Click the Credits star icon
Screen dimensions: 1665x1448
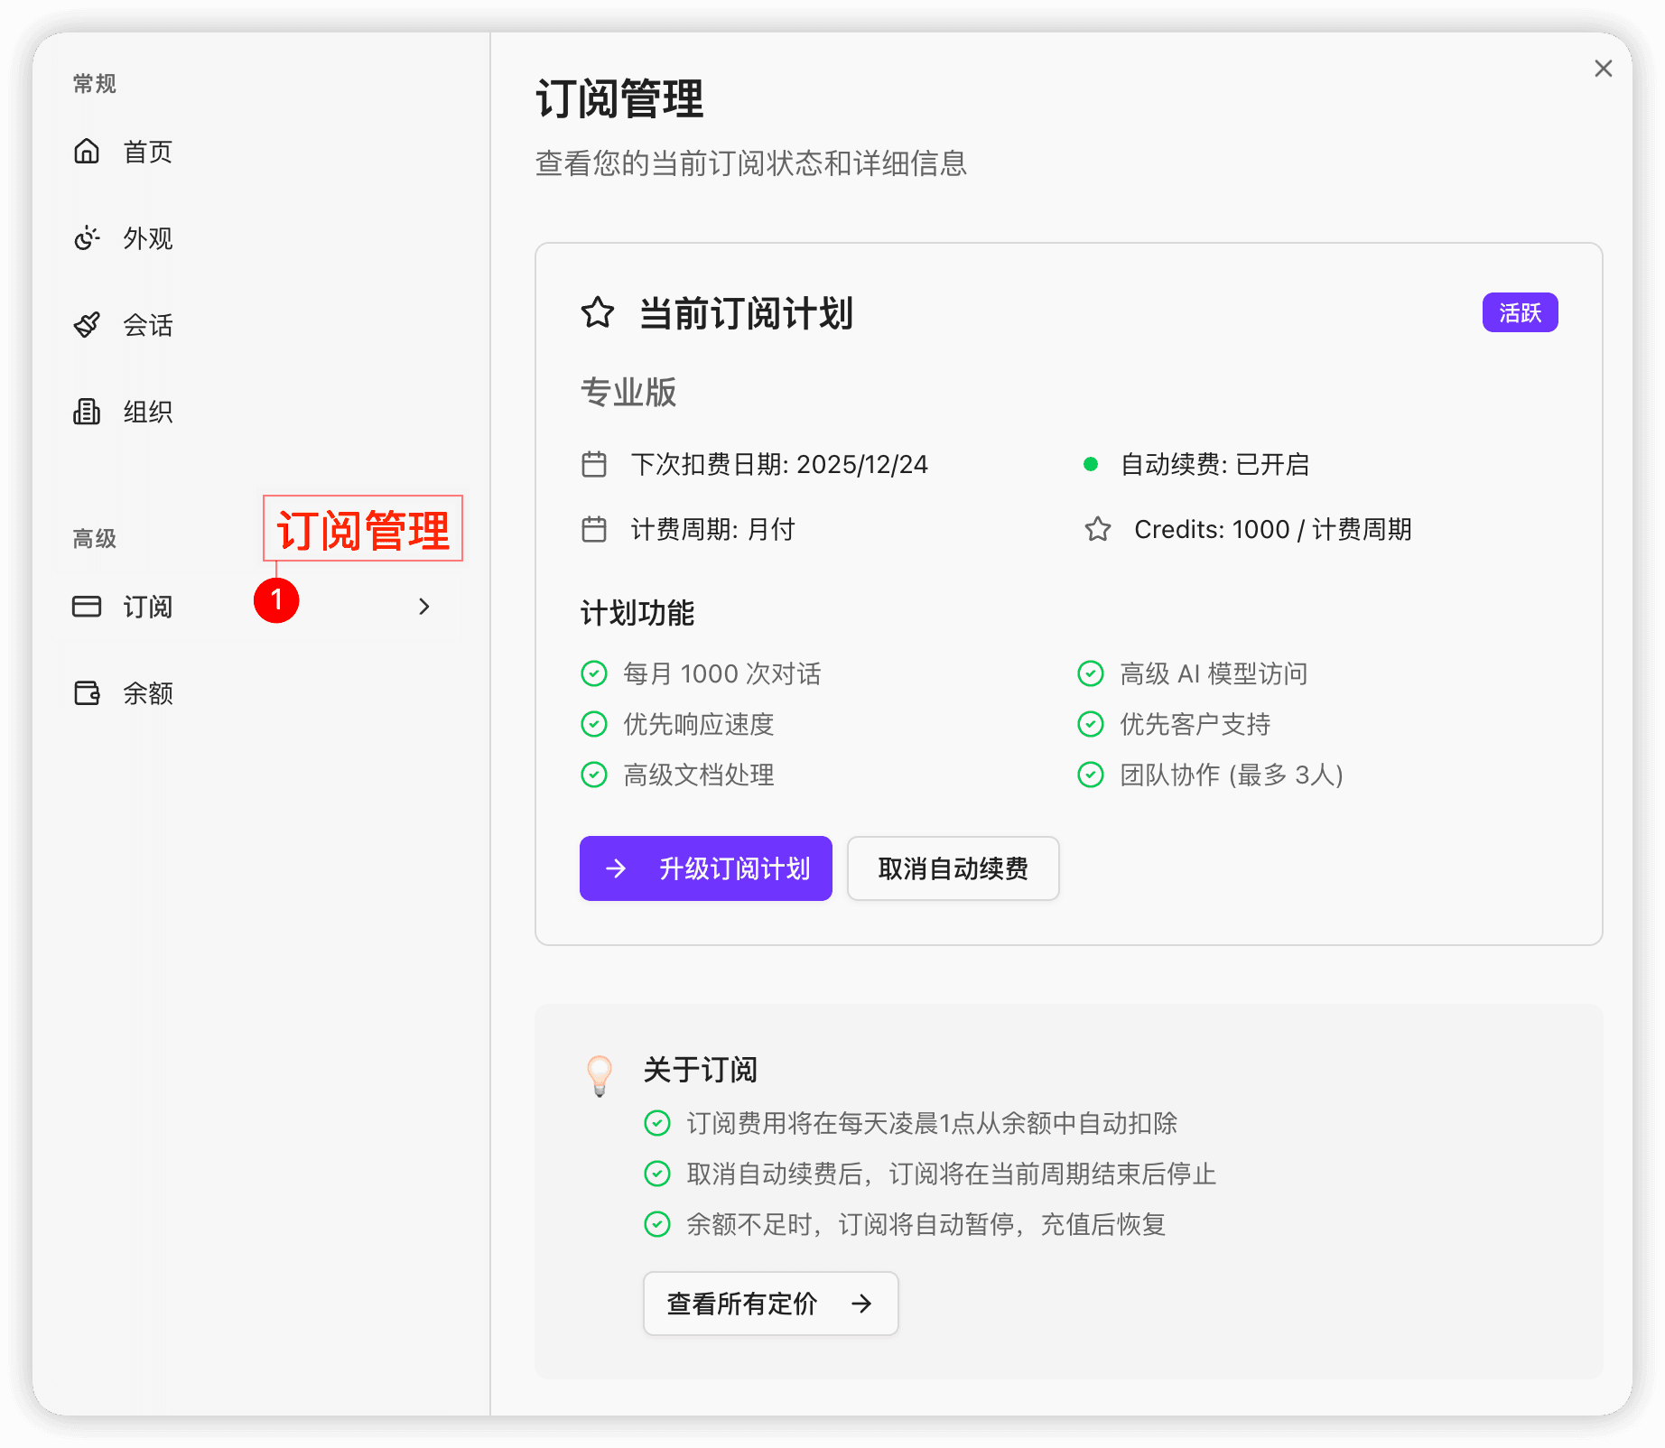(x=1098, y=529)
